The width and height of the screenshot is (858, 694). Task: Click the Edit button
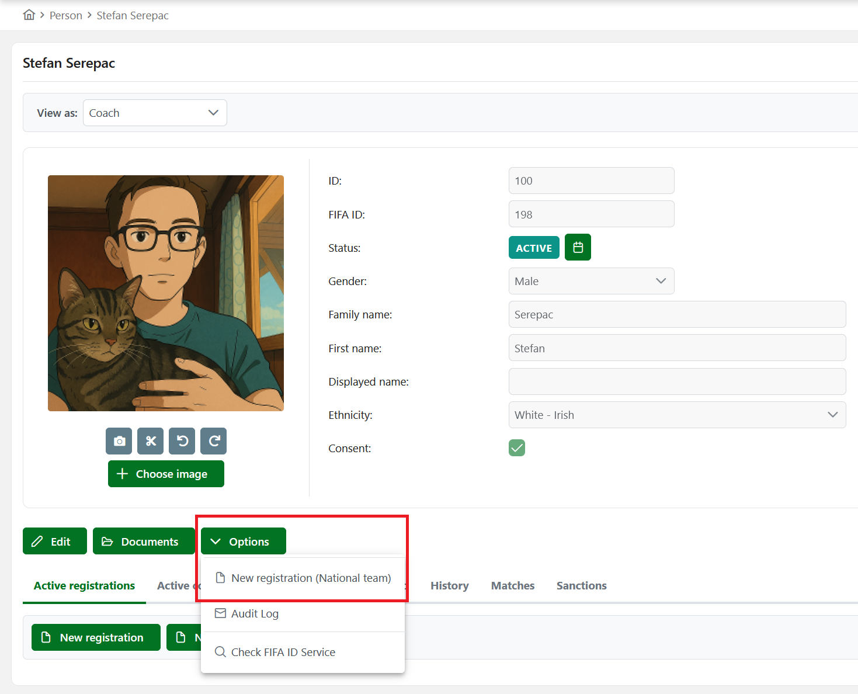click(55, 542)
